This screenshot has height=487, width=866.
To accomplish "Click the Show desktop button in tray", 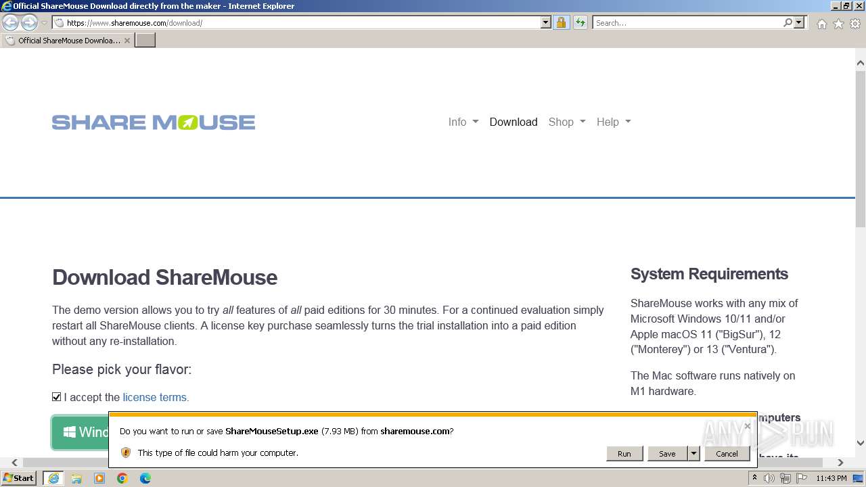I will (x=859, y=478).
